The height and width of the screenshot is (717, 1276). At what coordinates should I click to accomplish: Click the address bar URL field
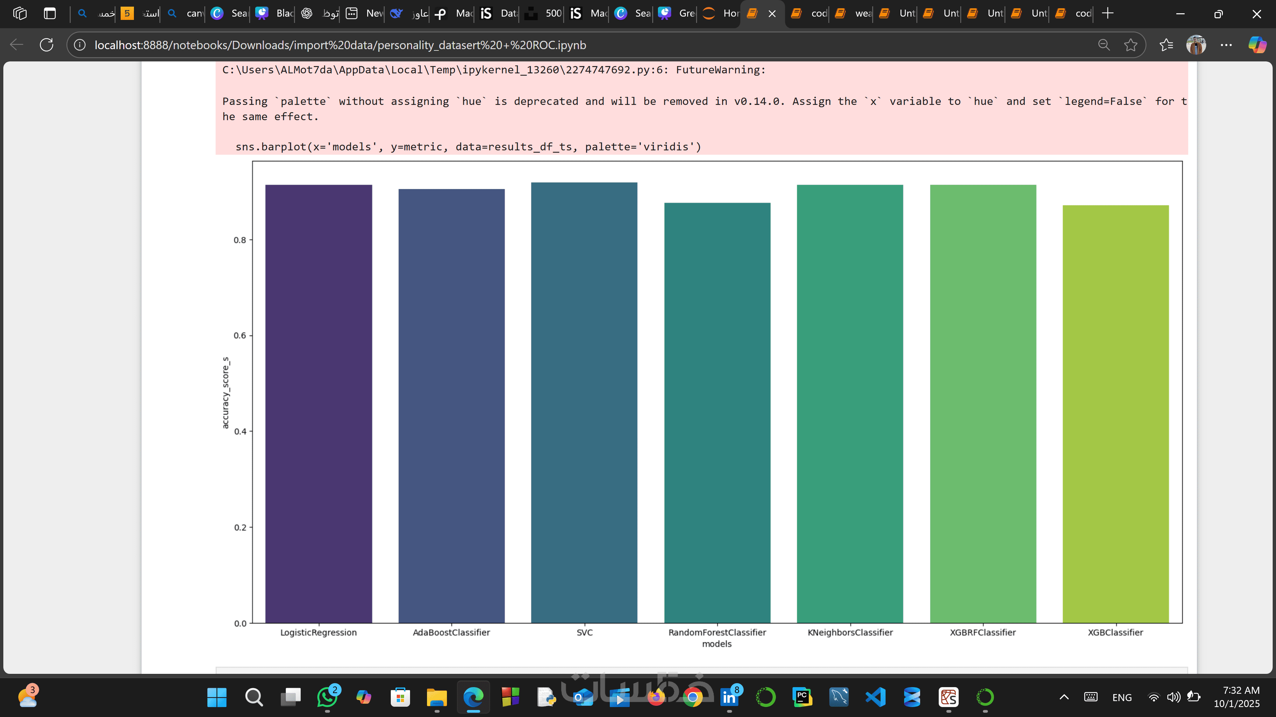point(340,45)
